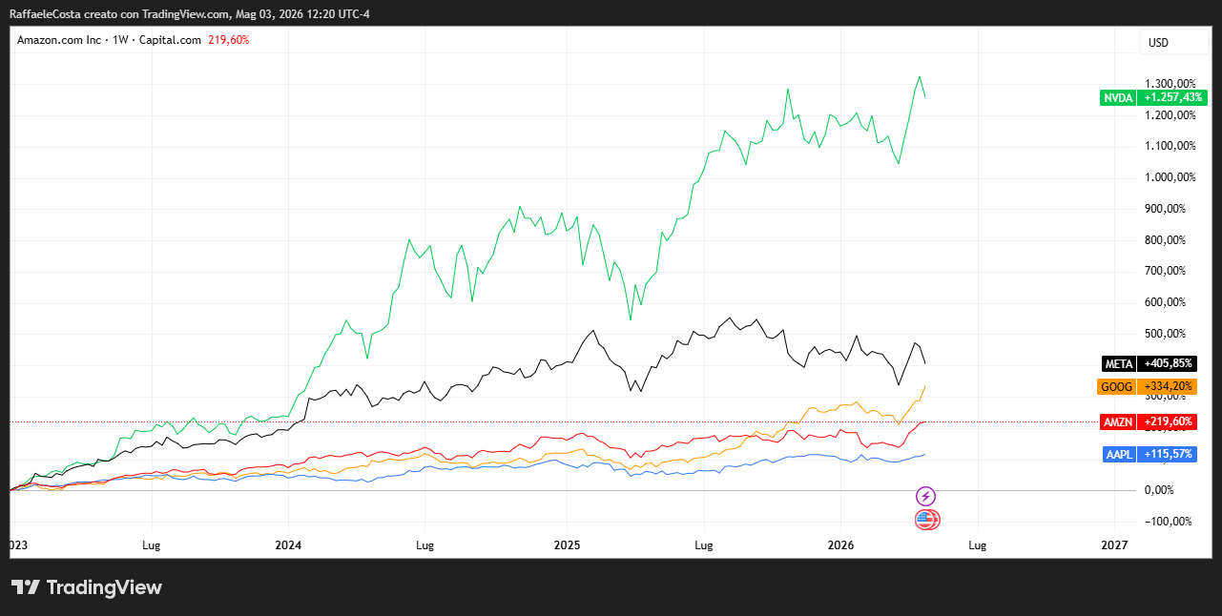The width and height of the screenshot is (1222, 616).
Task: Click the 1.000,00% axis label
Action: tap(1169, 177)
